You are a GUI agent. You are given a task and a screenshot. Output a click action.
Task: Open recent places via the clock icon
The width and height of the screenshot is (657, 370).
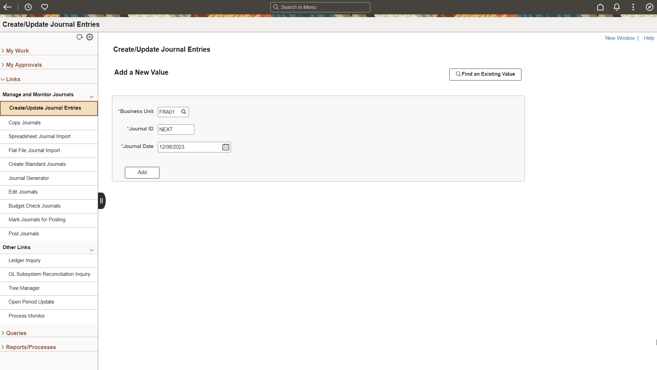click(28, 7)
